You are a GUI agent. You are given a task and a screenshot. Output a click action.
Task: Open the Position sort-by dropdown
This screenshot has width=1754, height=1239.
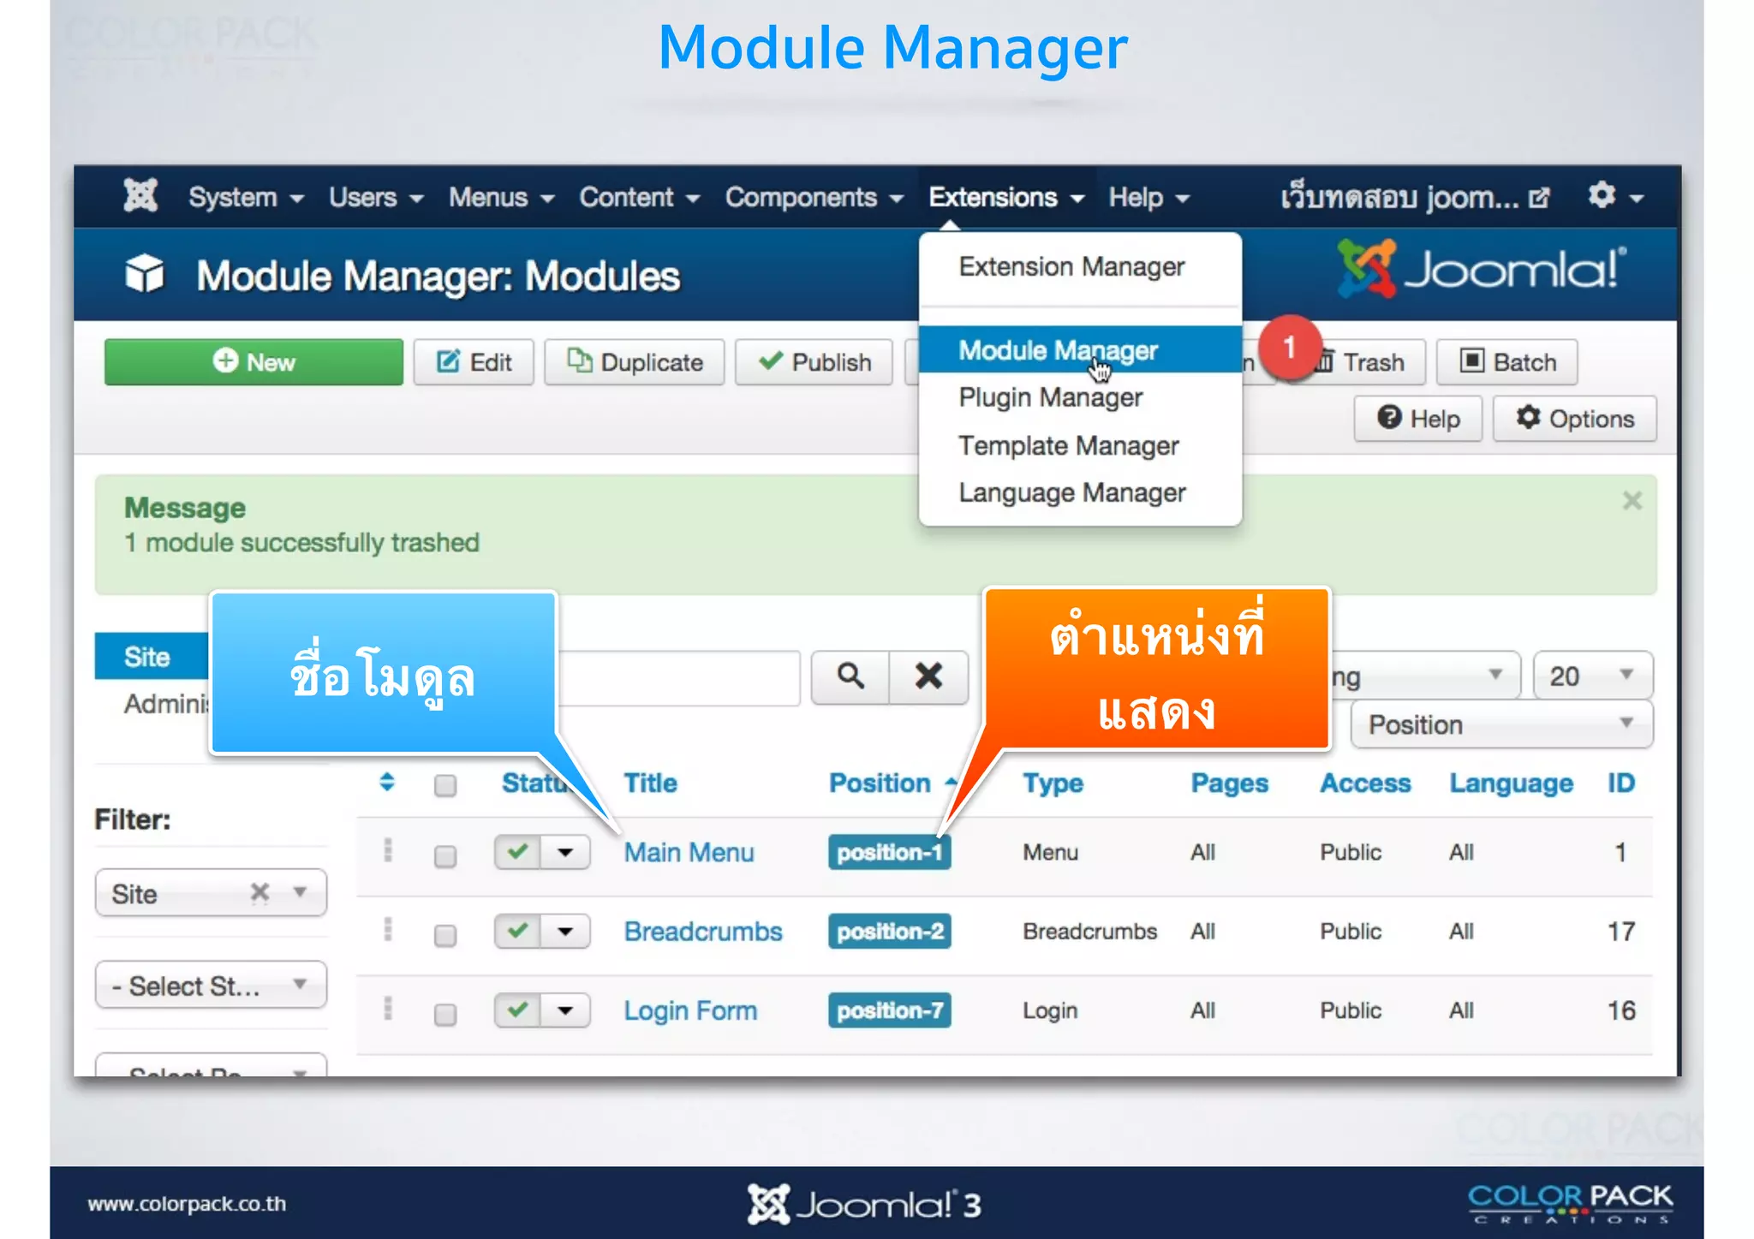pos(1502,724)
